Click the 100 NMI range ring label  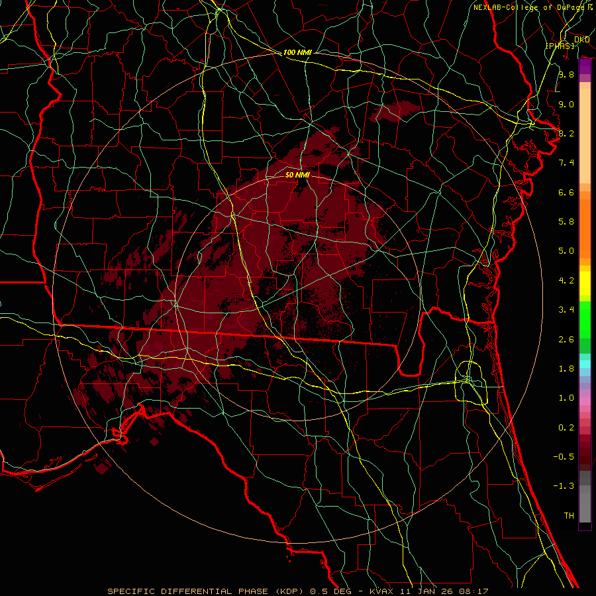point(297,52)
